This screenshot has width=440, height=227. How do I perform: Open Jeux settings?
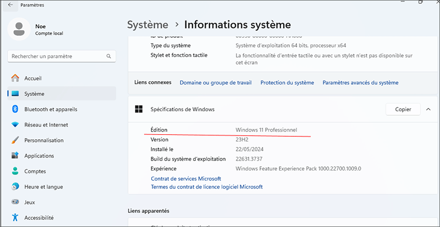coord(62,202)
